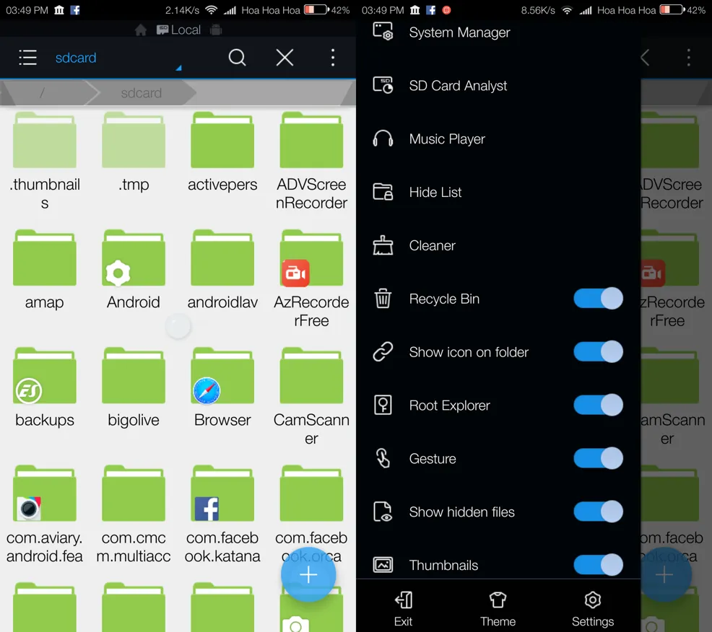This screenshot has width=712, height=632.
Task: Open the Music Player
Action: point(446,139)
